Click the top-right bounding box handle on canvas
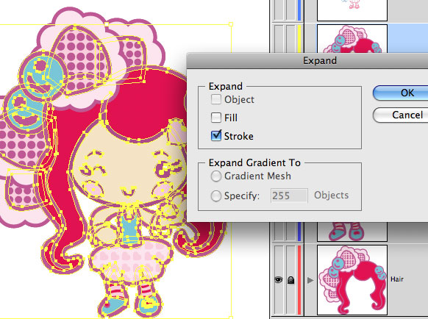The image size is (428, 319). [231, 24]
